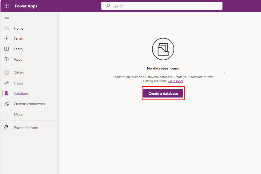Viewport: 261px width, 174px height.
Task: Click inside the Search box
Action: (166, 6)
